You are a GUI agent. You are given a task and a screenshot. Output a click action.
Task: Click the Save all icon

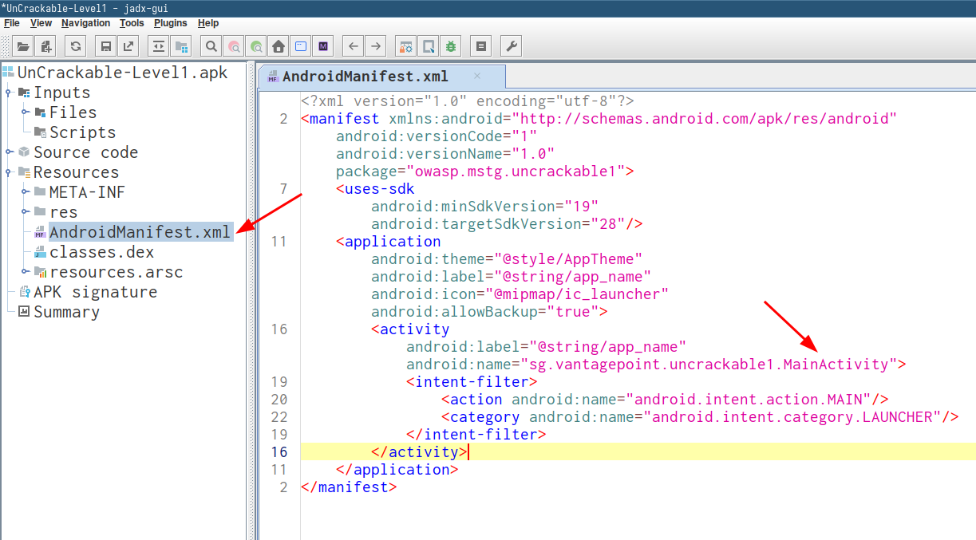105,45
